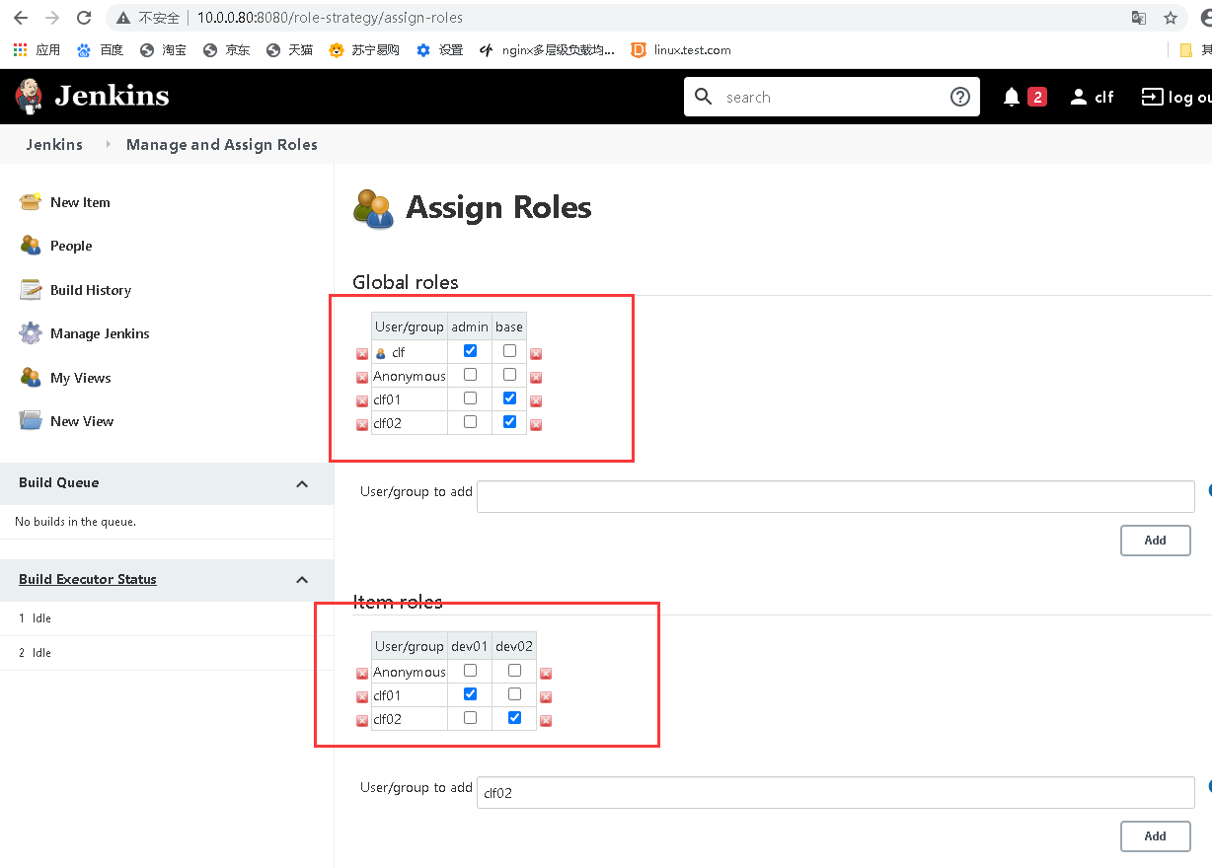The height and width of the screenshot is (868, 1212).
Task: Check dev01 role for Anonymous in Item roles
Action: tap(470, 670)
